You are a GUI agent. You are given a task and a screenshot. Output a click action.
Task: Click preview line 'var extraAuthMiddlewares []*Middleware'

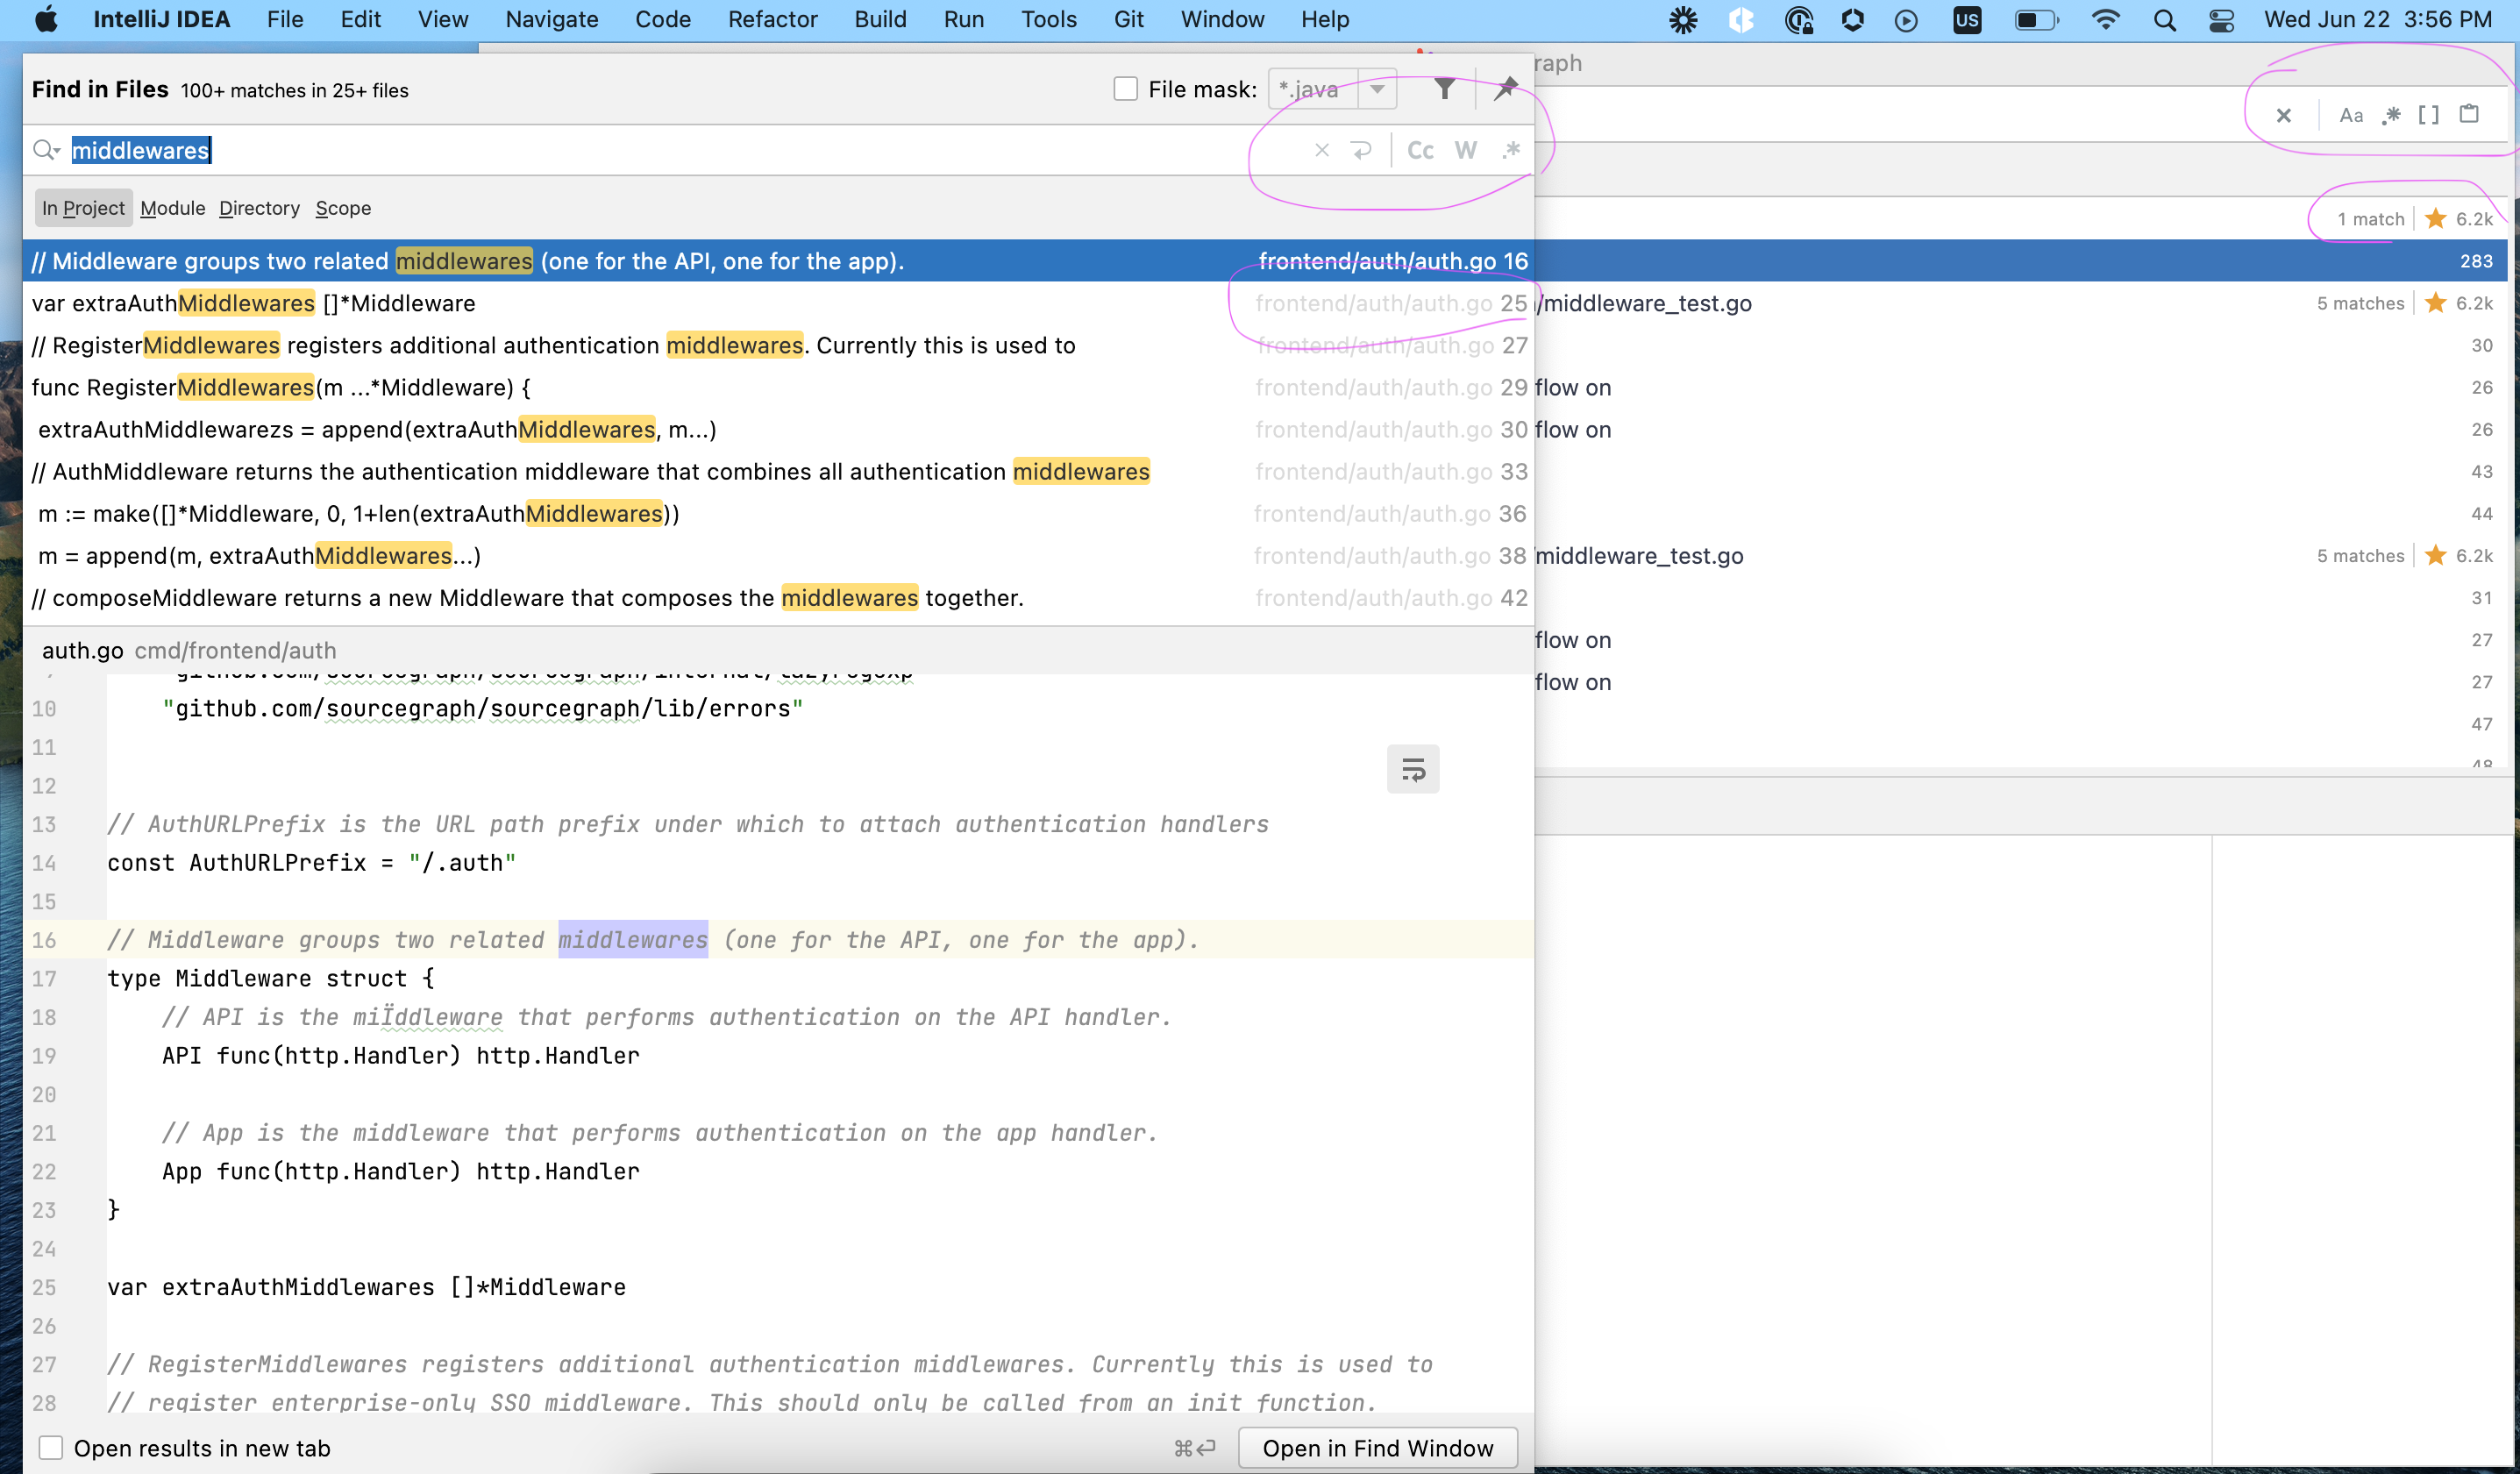(x=366, y=1287)
